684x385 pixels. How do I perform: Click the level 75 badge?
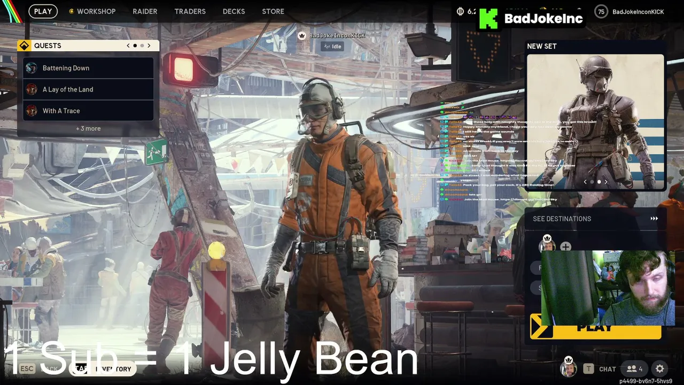601,12
